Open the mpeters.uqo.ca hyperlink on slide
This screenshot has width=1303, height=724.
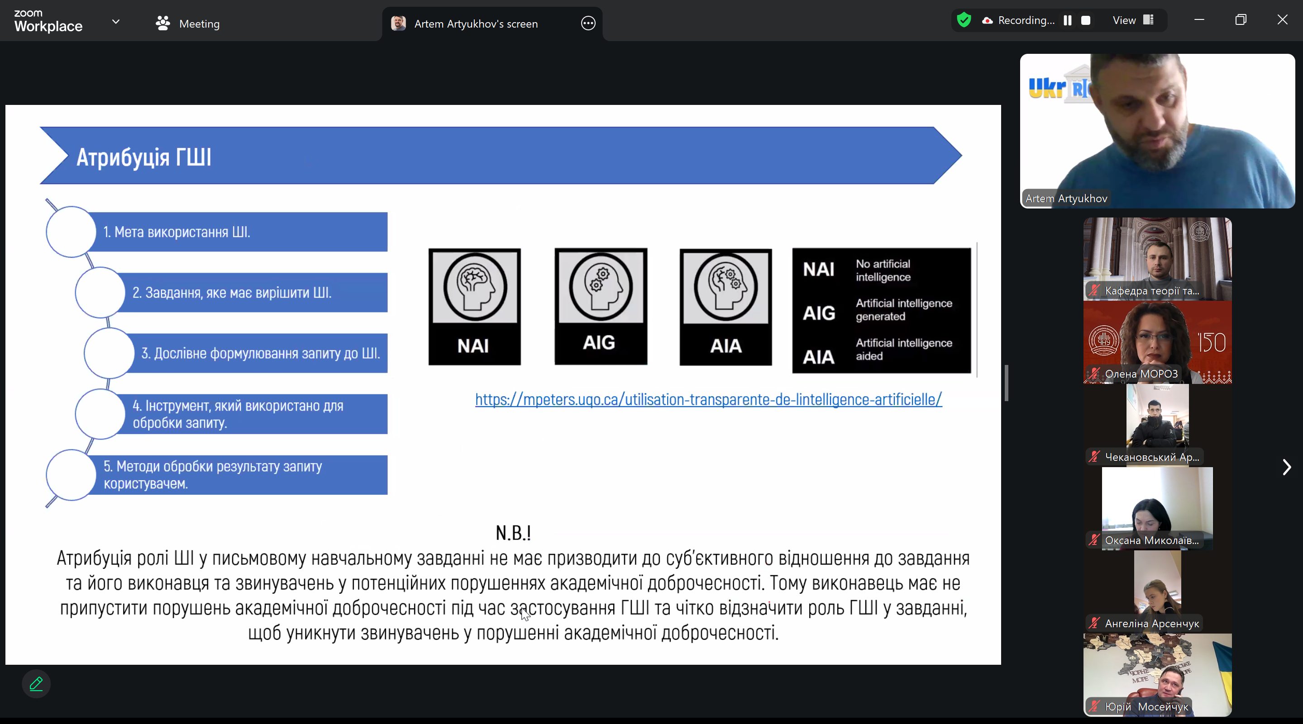click(708, 399)
